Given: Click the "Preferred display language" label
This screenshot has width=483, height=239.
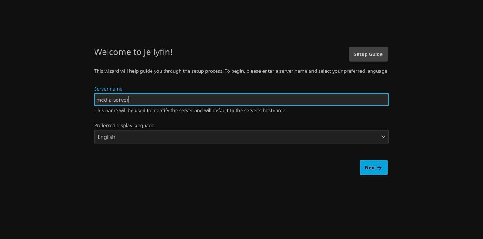Looking at the screenshot, I should (x=124, y=125).
